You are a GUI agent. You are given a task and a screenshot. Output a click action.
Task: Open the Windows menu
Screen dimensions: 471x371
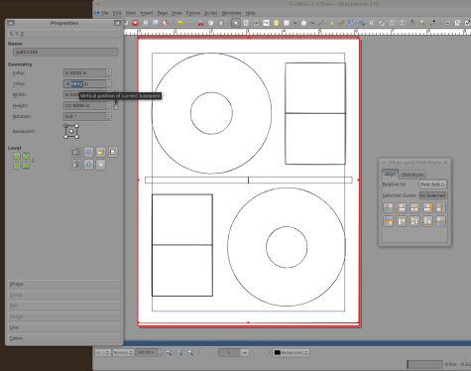[x=231, y=13]
